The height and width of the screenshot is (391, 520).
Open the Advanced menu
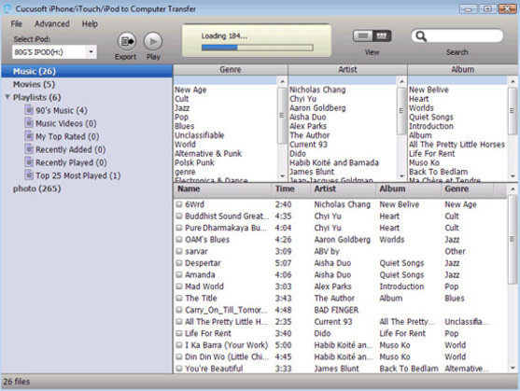(52, 24)
